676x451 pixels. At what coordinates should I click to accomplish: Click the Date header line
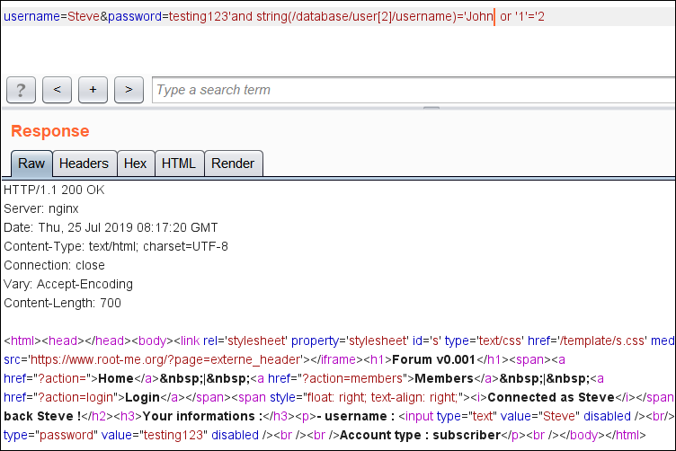[111, 227]
